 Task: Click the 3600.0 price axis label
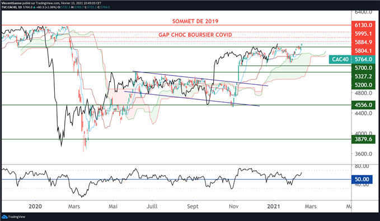(x=363, y=154)
